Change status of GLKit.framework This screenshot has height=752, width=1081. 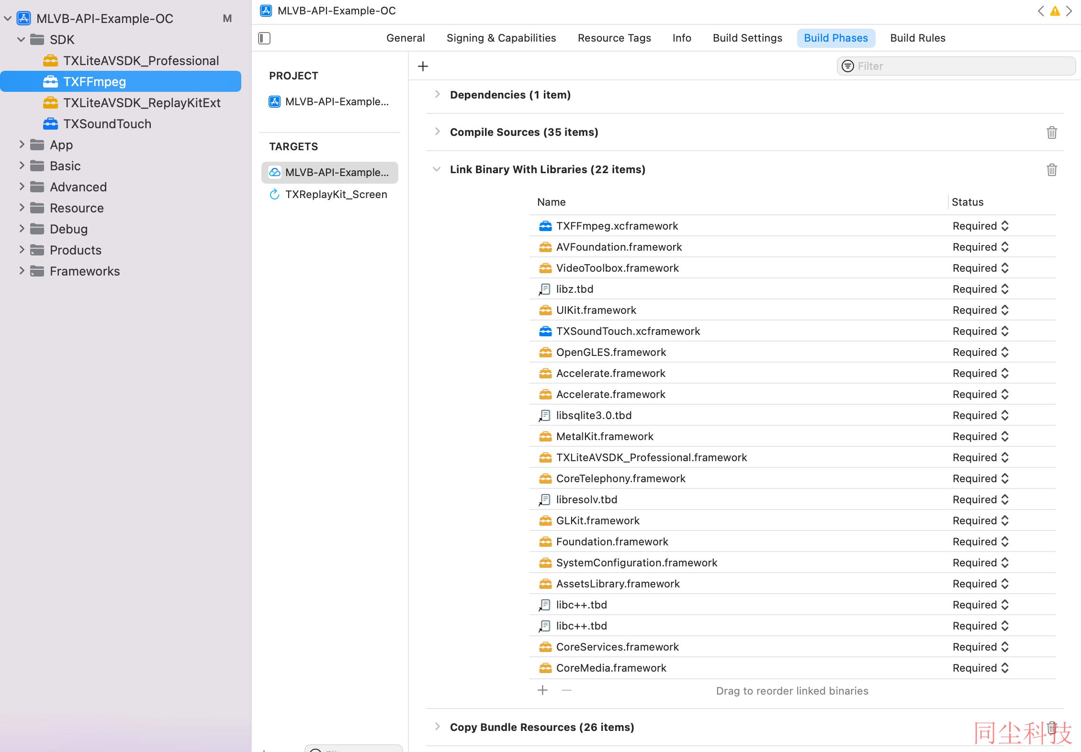(980, 520)
